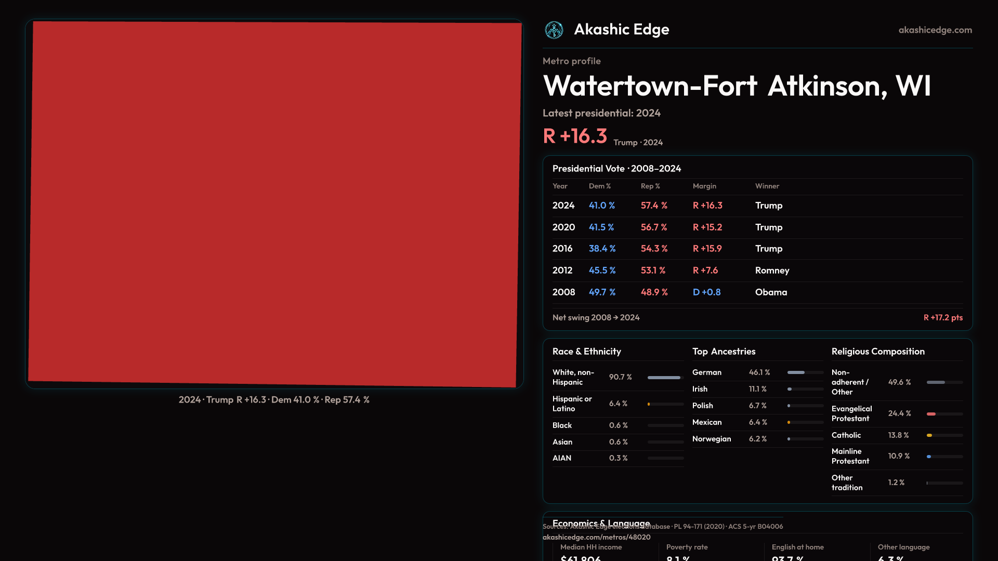Click the red Watertown-Fort Atkinson metro map
Viewport: 998px width, 561px height.
point(274,204)
